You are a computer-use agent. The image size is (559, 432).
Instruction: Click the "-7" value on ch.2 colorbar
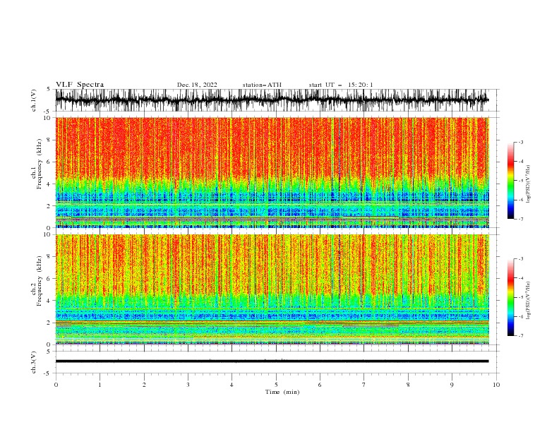tap(521, 336)
